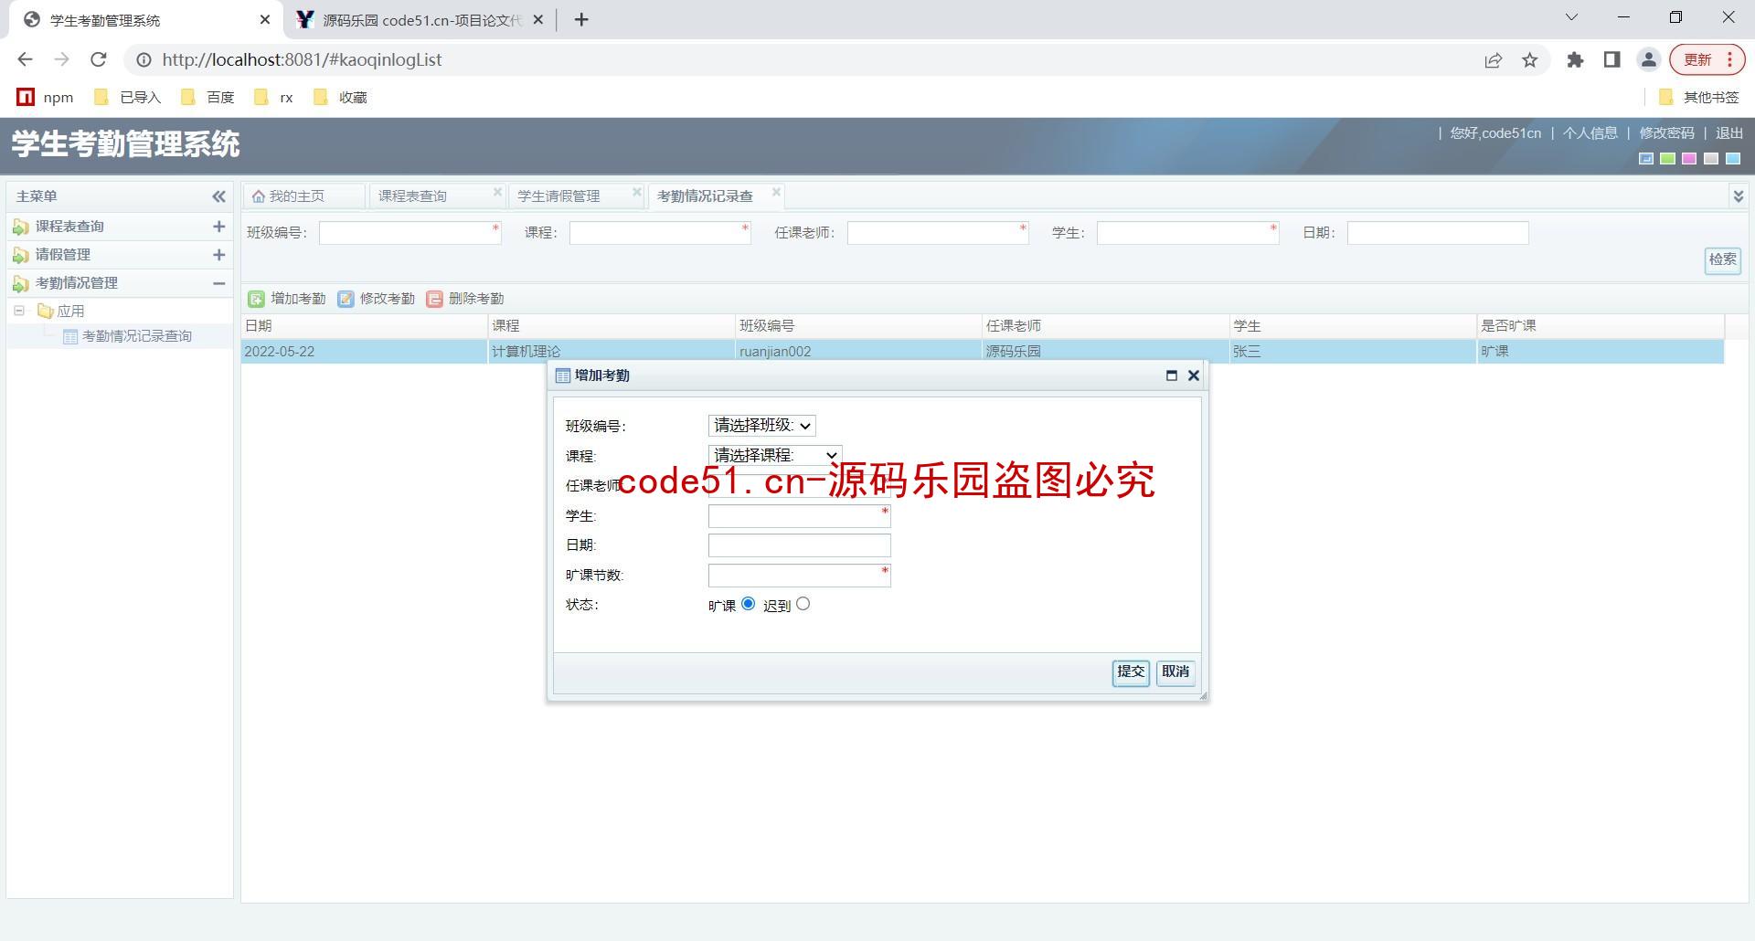Close the 学生请假管理 tab
This screenshot has width=1755, height=941.
coord(637,192)
